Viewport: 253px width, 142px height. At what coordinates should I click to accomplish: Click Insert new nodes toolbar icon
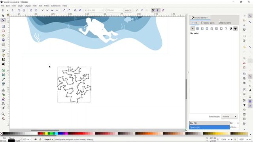coord(3,10)
